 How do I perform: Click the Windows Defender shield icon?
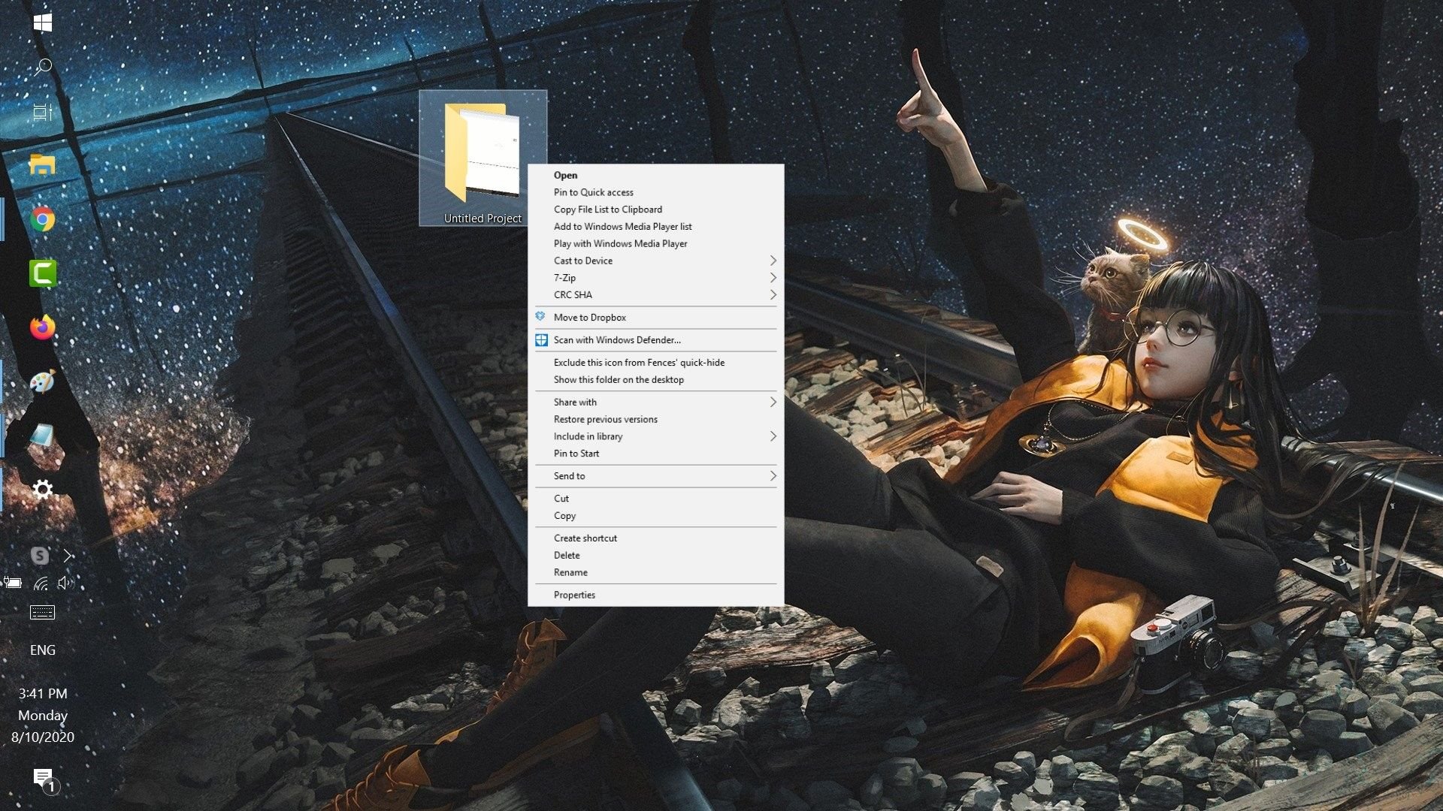tap(541, 339)
